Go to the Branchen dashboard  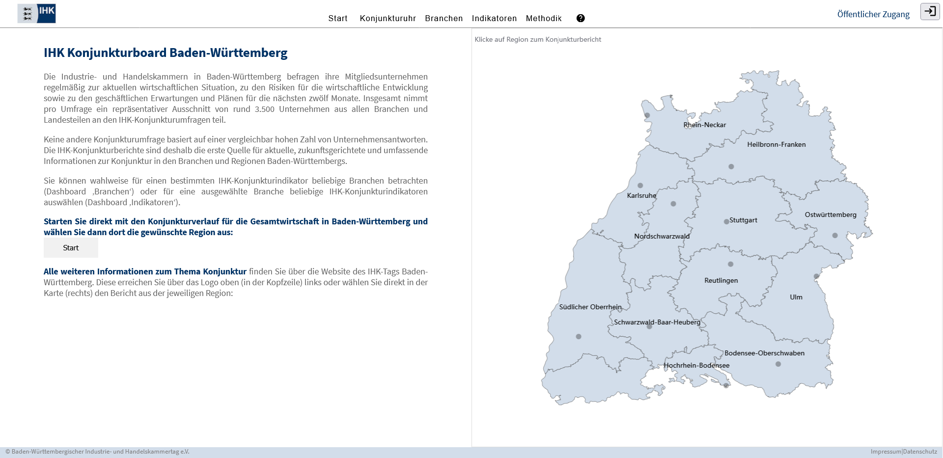point(444,18)
